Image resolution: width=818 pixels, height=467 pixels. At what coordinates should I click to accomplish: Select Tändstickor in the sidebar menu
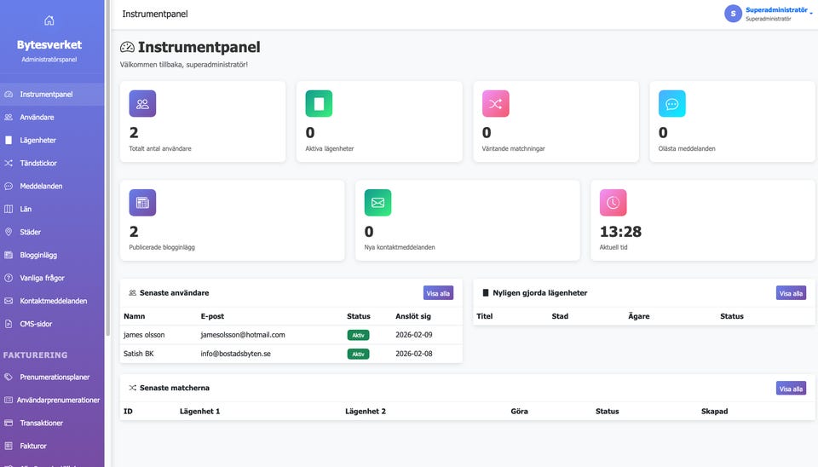(39, 163)
